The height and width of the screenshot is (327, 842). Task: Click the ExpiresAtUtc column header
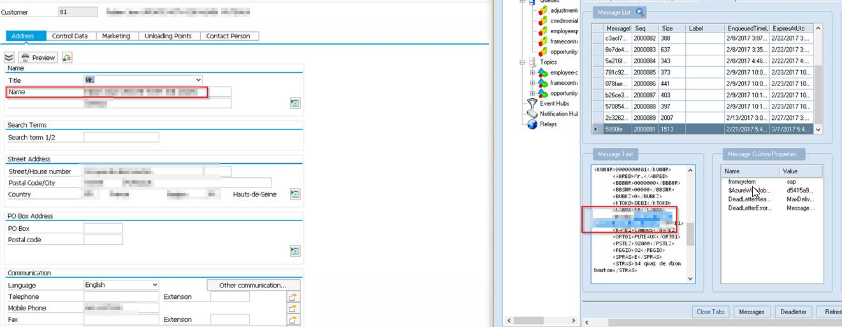[792, 28]
